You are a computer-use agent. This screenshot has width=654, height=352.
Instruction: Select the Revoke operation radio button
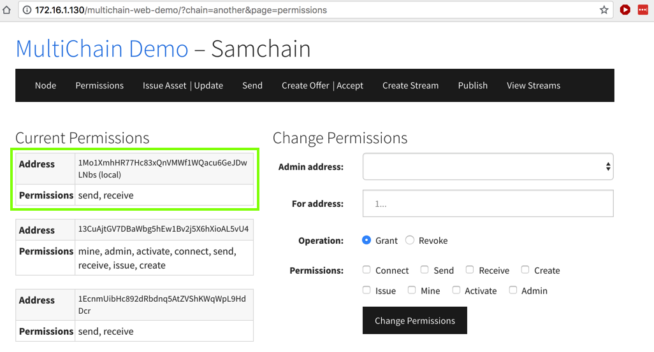click(410, 240)
